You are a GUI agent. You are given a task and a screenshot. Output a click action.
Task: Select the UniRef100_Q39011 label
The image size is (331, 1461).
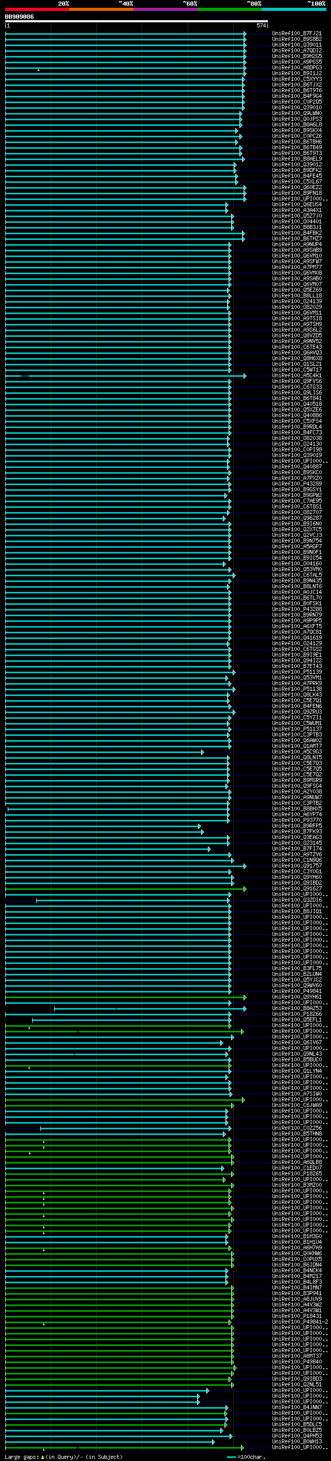[x=297, y=45]
